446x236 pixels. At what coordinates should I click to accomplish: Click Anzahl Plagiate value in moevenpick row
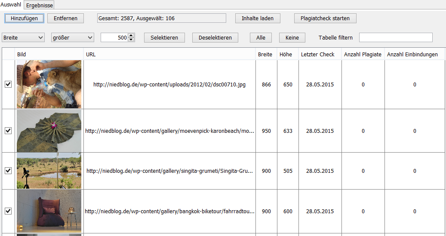click(363, 131)
